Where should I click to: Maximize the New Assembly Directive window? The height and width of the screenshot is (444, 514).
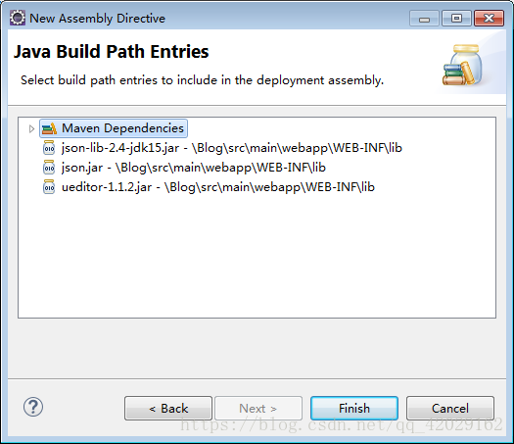[x=456, y=19]
